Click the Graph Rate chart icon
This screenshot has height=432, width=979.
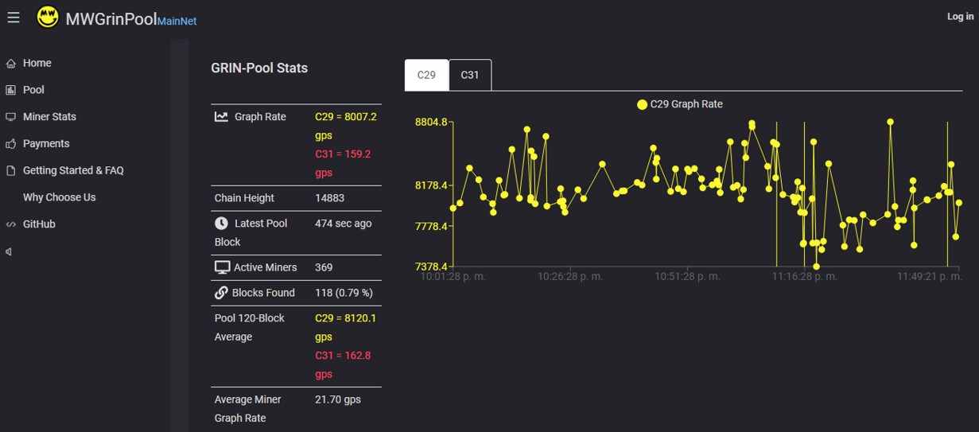point(221,116)
